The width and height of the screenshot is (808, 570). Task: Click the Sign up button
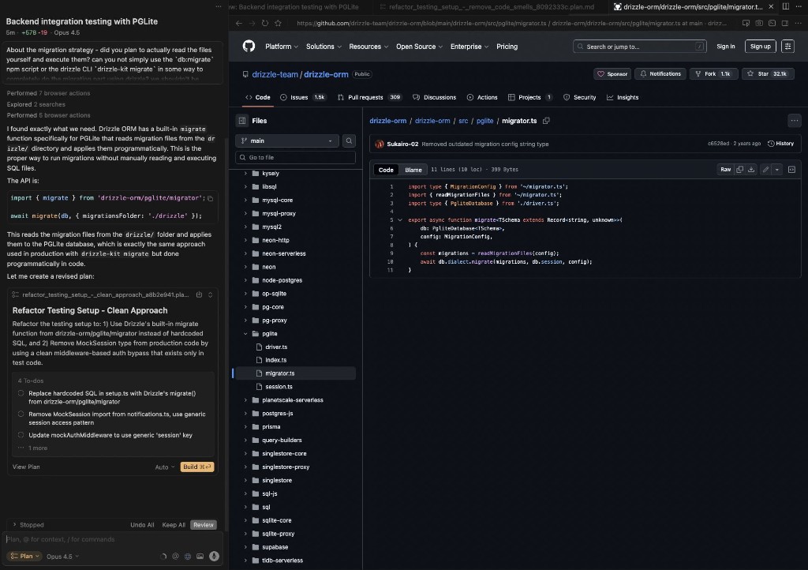pyautogui.click(x=760, y=47)
